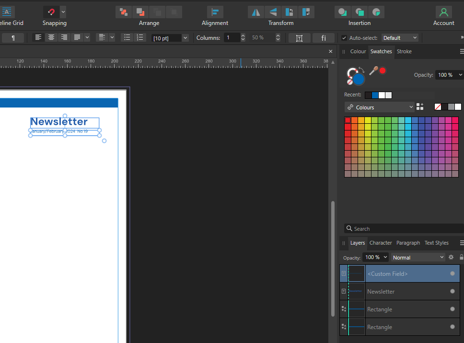Open the Auto-select Default dropdown

click(x=400, y=38)
